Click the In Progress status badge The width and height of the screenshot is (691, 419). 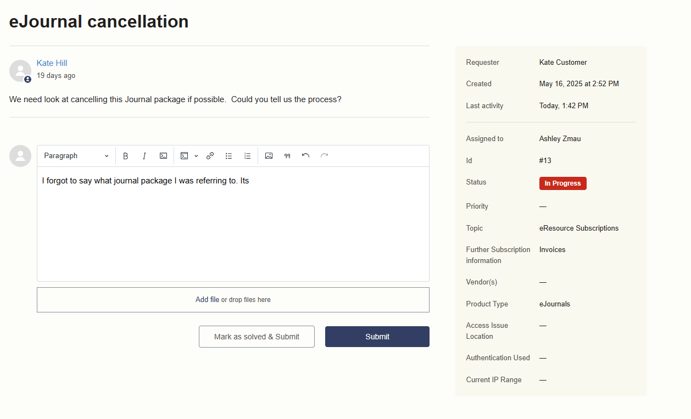point(563,183)
